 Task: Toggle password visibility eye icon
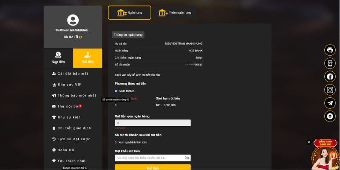[187, 158]
